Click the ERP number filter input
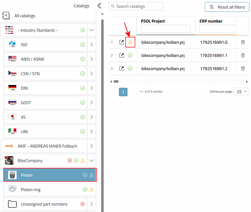 [218, 29]
